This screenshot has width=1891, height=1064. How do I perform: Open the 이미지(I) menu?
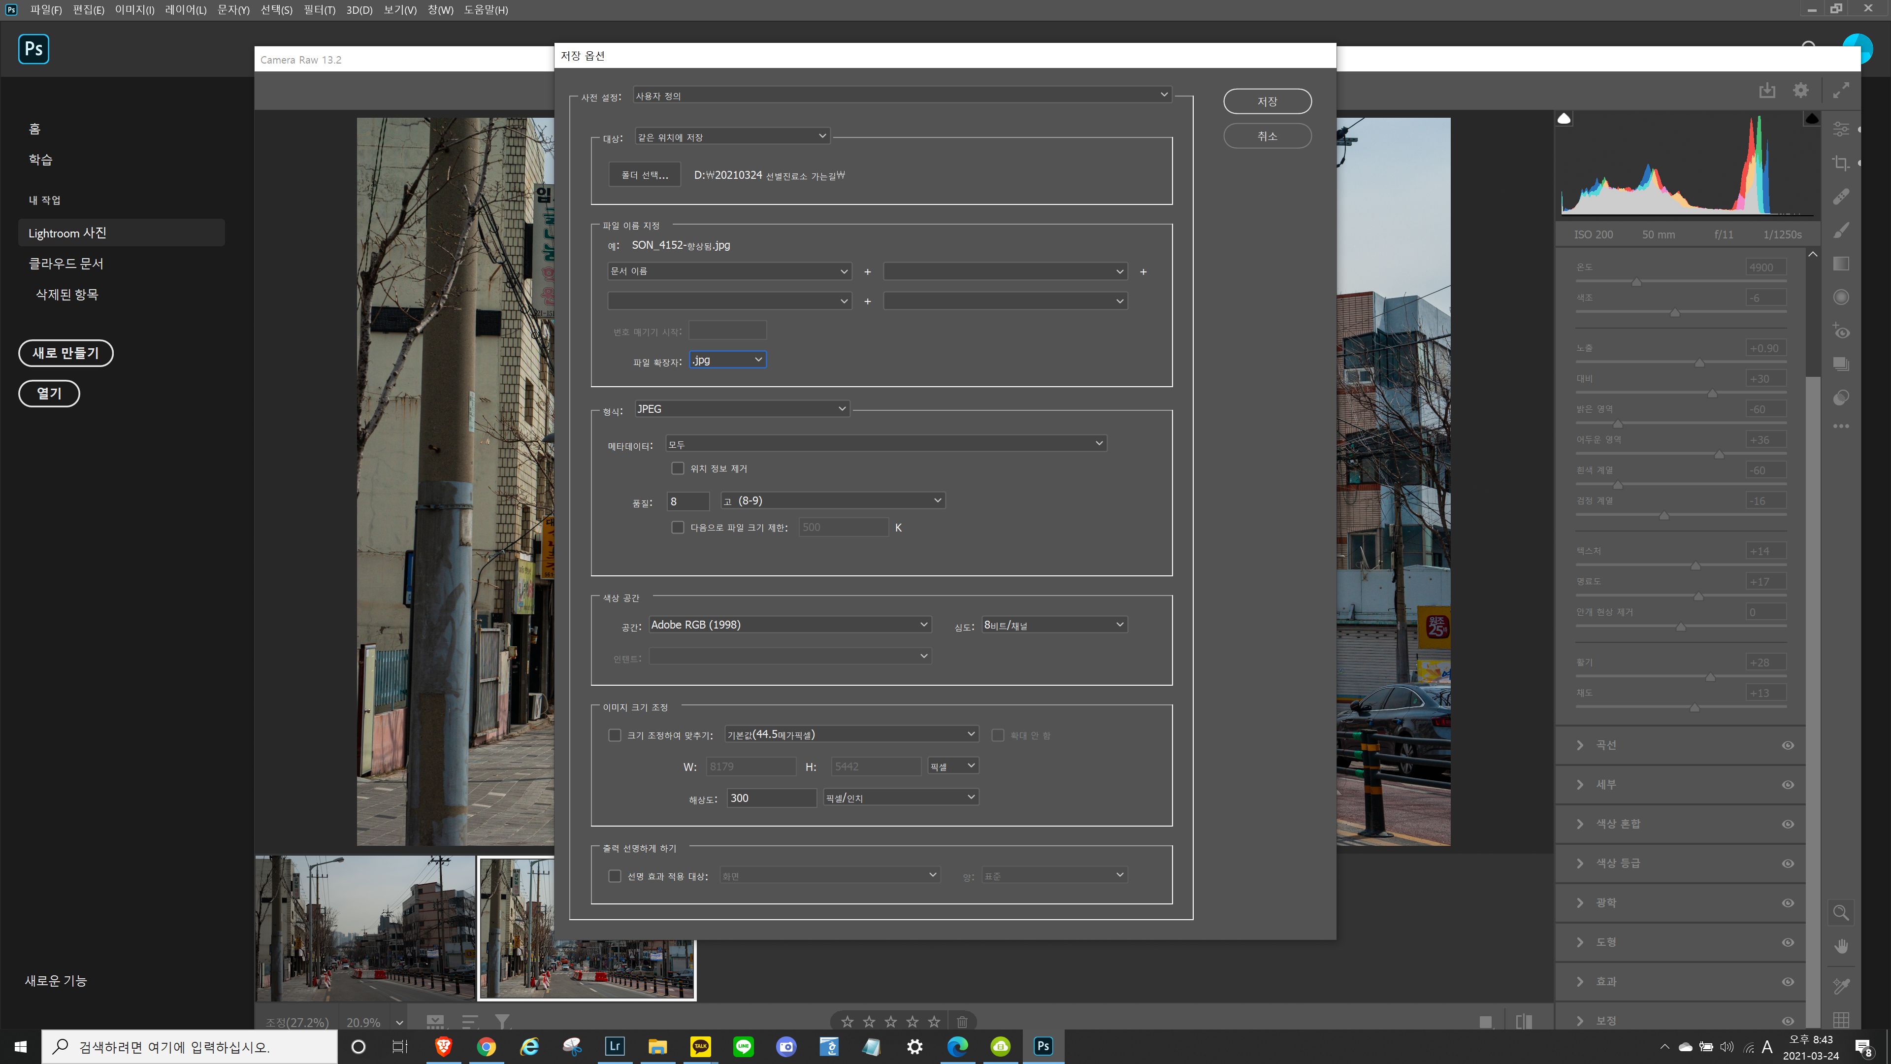tap(134, 9)
